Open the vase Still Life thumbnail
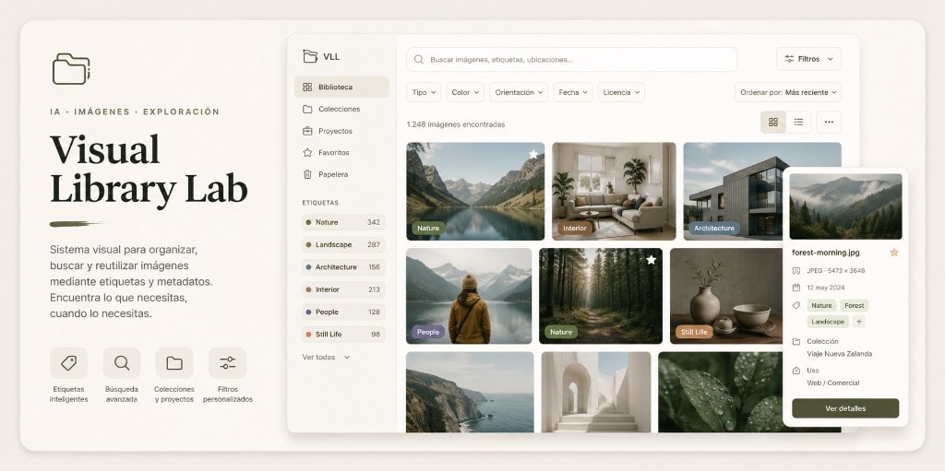This screenshot has height=471, width=945. point(726,296)
